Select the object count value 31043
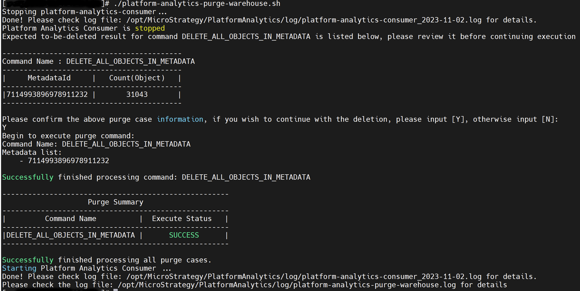This screenshot has width=580, height=291. click(x=137, y=95)
